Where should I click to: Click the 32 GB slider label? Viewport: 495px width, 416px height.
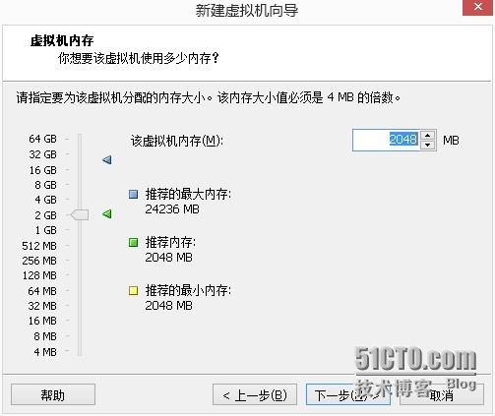[42, 154]
